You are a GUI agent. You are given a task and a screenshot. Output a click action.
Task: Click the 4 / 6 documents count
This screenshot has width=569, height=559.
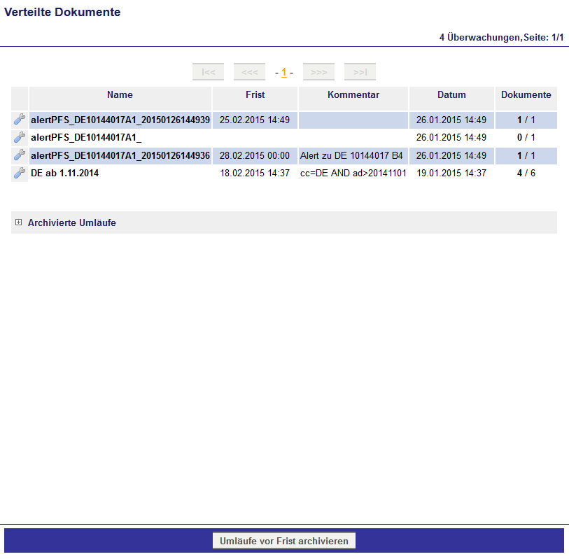click(526, 174)
